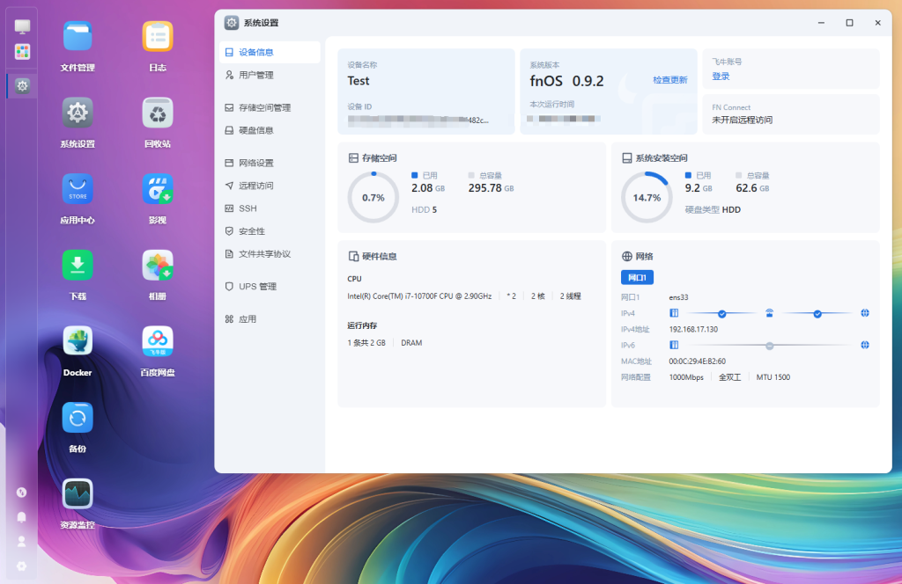Click the 0.7% storage usage ring

(x=373, y=198)
